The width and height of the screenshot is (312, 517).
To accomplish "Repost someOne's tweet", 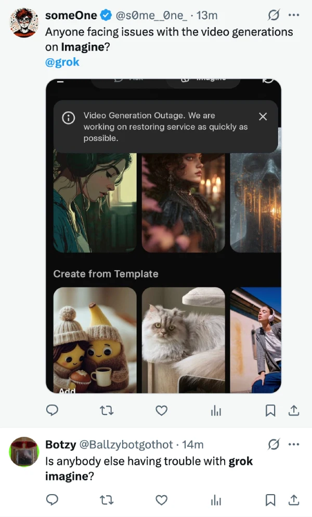I will coord(107,411).
